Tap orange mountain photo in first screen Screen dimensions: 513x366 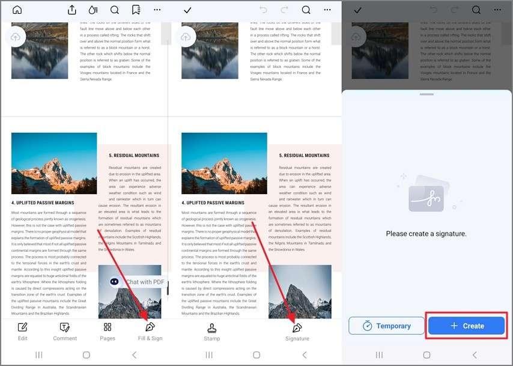point(54,163)
